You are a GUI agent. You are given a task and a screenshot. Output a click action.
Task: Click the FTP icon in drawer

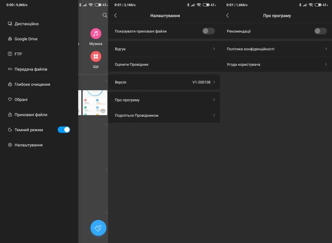pos(10,53)
